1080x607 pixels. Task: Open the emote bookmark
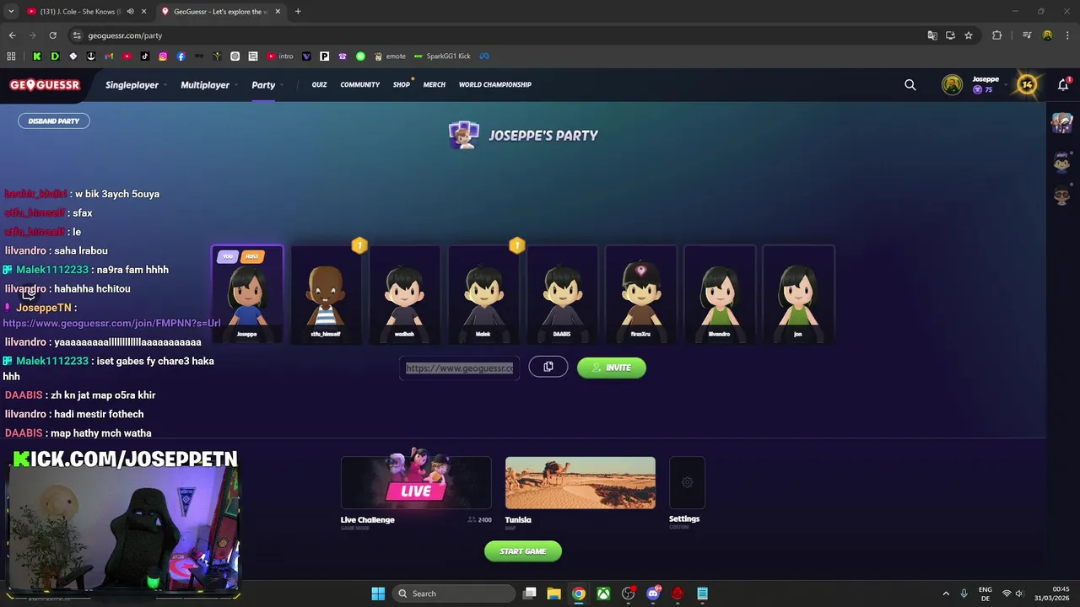pos(390,56)
